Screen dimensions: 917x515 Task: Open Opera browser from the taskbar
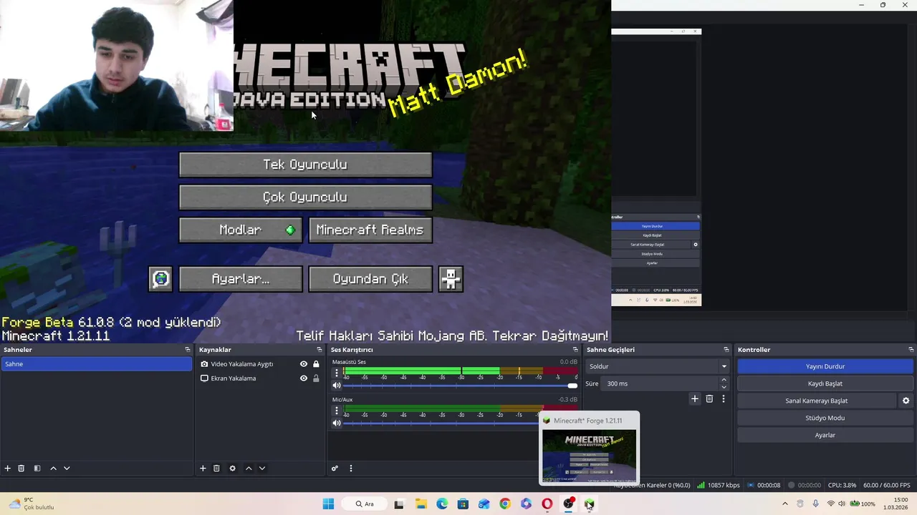547,504
